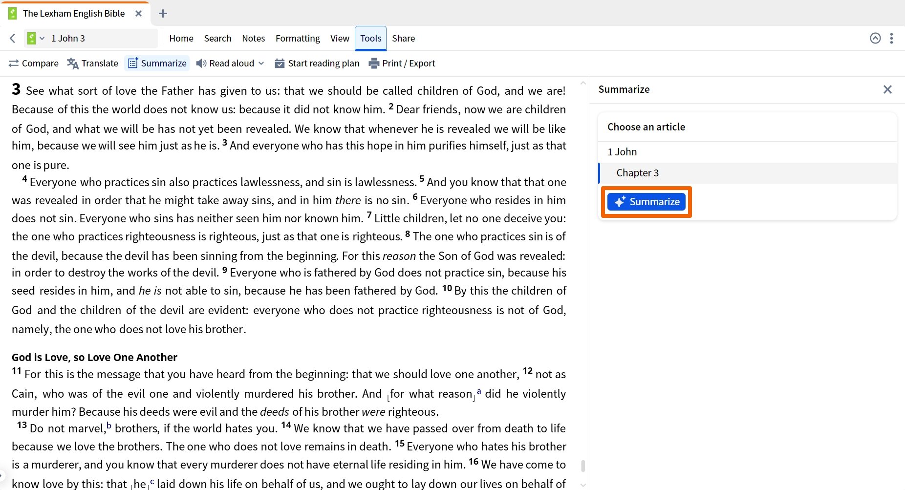Start reading plan calendar icon
The image size is (905, 490).
tap(280, 64)
